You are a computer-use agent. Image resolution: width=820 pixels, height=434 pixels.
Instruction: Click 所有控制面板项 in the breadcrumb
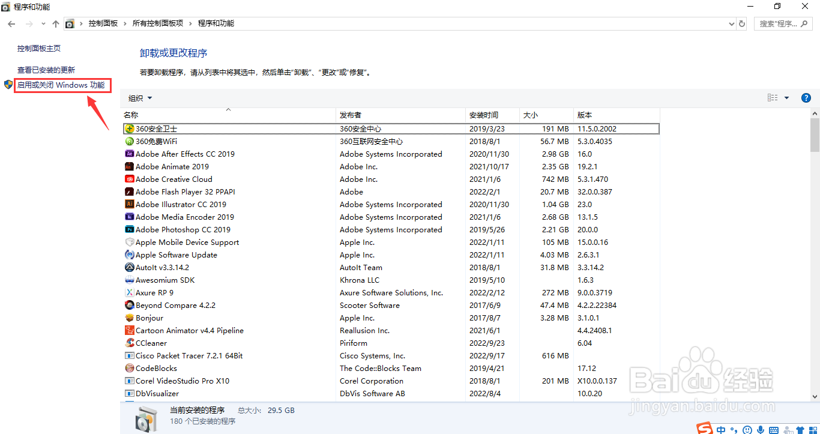[x=158, y=23]
